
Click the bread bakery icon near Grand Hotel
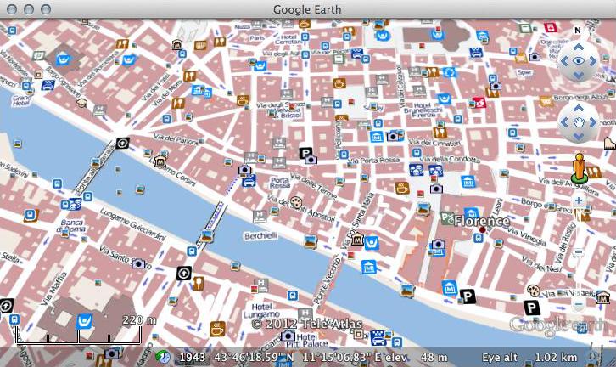click(x=82, y=104)
